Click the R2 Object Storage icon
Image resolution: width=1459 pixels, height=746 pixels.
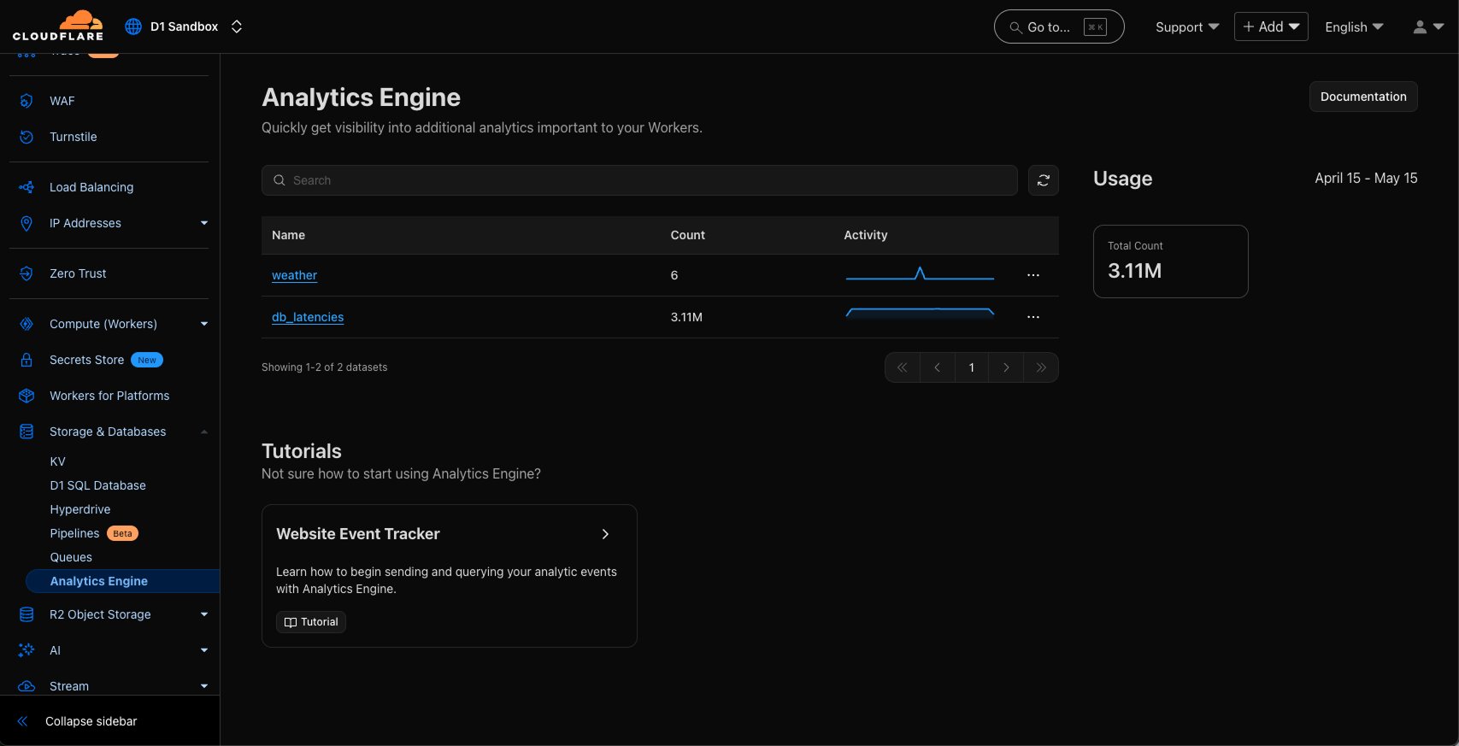[26, 614]
